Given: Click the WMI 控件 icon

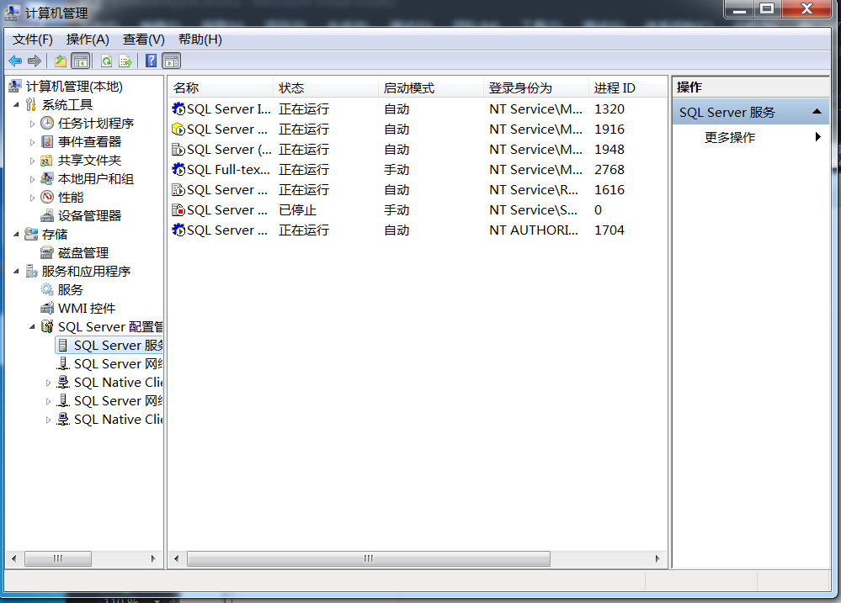Looking at the screenshot, I should pos(47,308).
